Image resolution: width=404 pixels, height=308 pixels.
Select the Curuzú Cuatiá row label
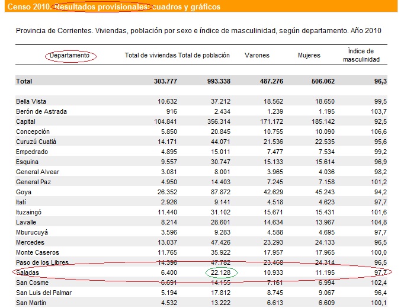point(37,142)
